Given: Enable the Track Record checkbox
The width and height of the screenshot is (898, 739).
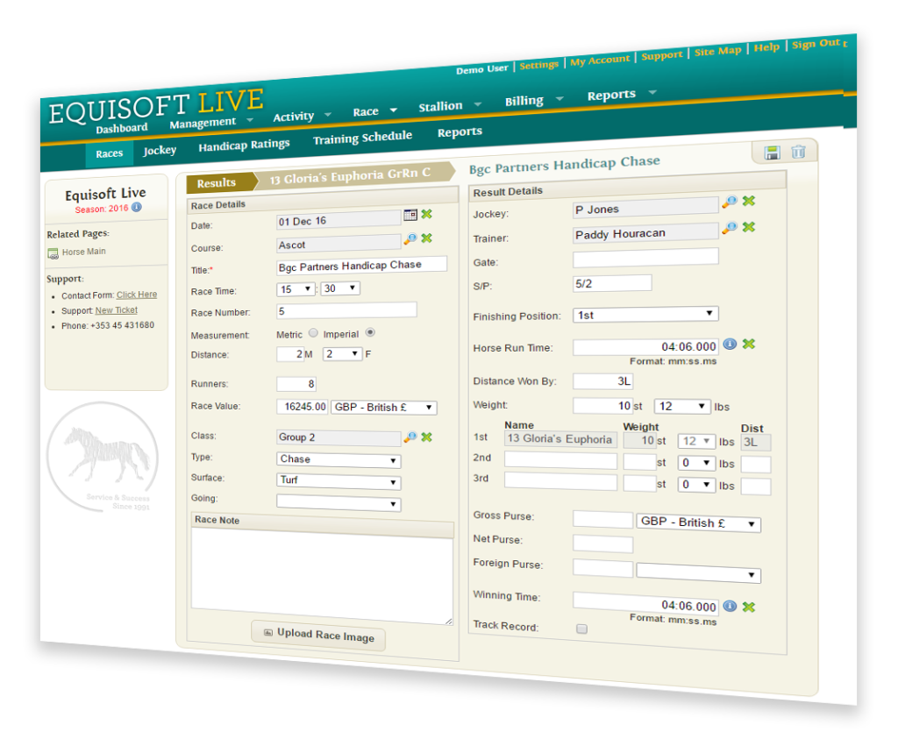Looking at the screenshot, I should pos(581,629).
